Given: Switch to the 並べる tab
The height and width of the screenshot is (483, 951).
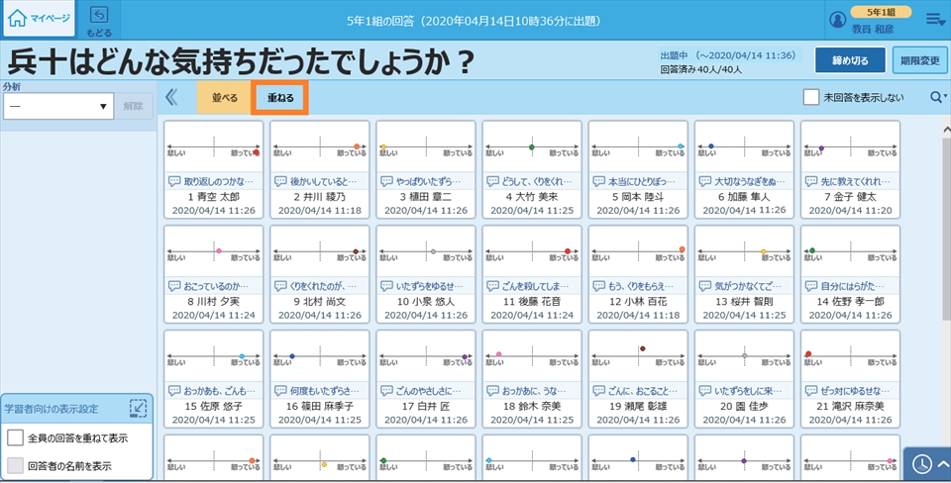Looking at the screenshot, I should 224,98.
